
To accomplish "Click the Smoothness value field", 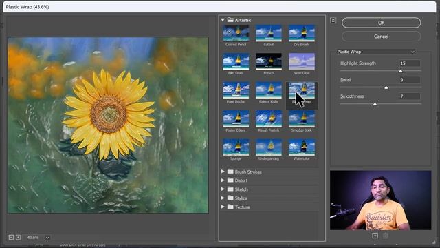I will pyautogui.click(x=410, y=96).
